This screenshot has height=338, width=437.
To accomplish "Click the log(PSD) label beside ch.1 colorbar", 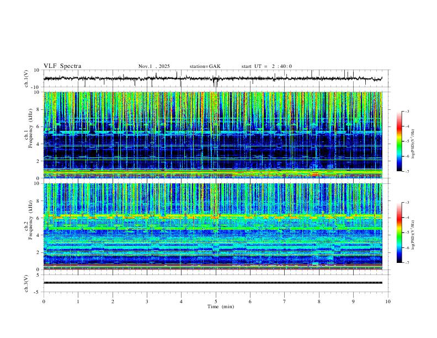I will point(413,144).
